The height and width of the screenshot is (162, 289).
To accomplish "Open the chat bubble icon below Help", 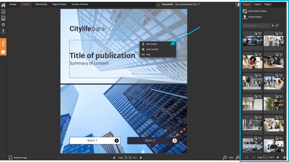I will [3, 52].
